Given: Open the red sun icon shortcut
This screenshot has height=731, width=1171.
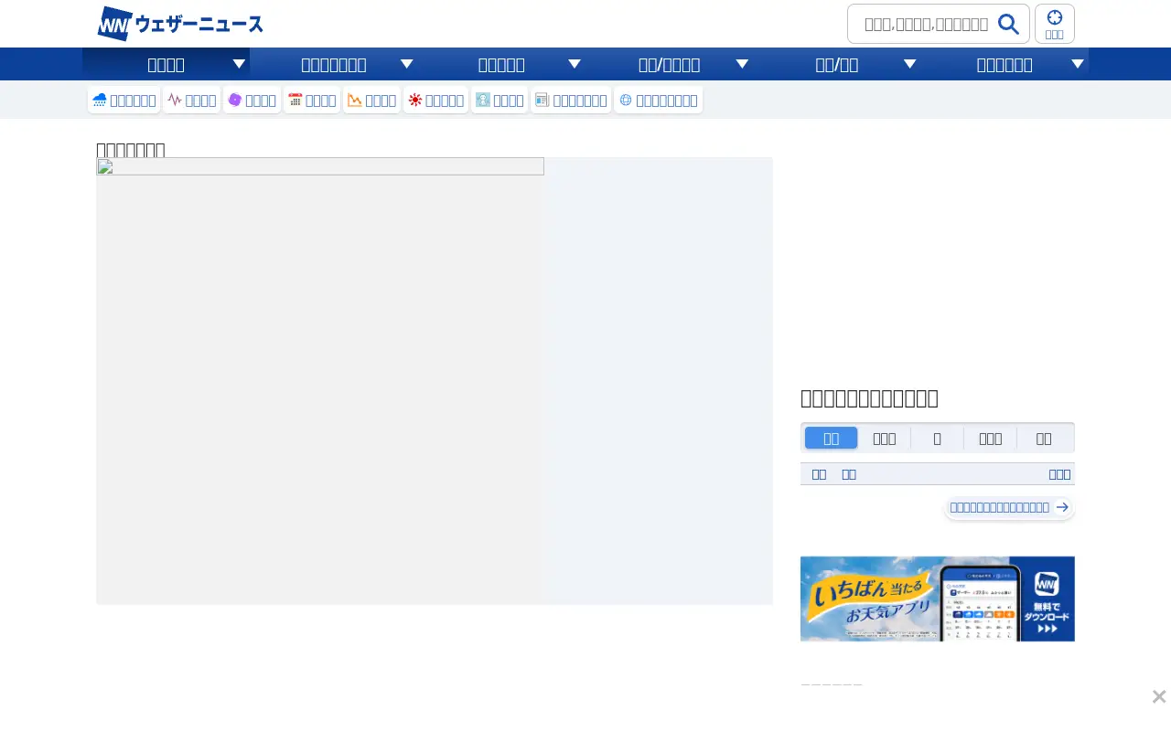Looking at the screenshot, I should (x=436, y=100).
